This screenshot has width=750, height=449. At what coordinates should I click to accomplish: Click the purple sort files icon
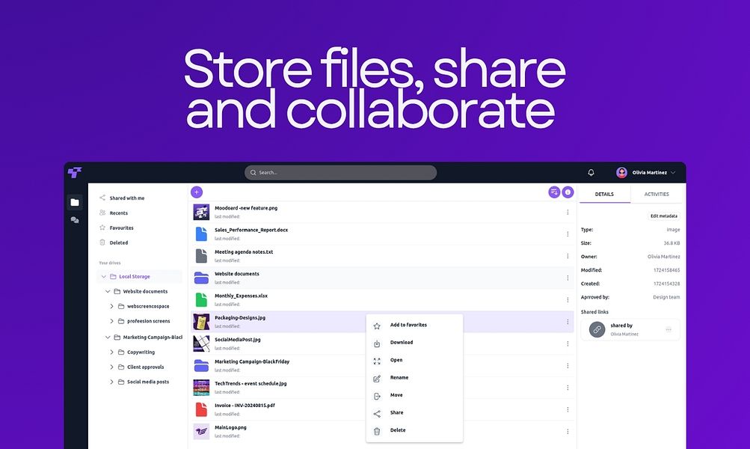pyautogui.click(x=553, y=192)
